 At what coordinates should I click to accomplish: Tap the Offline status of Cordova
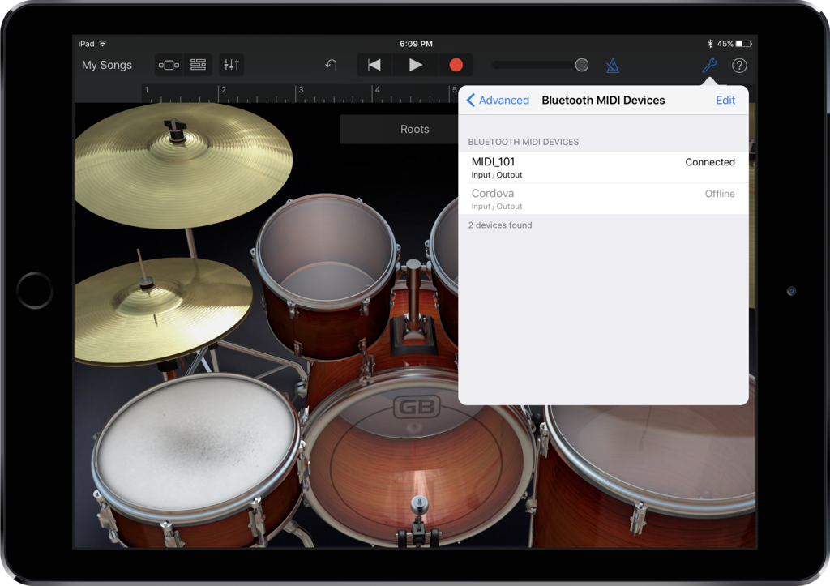coord(720,194)
